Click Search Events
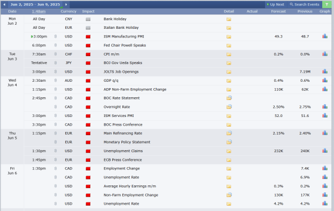The image size is (334, 211). 305,4
